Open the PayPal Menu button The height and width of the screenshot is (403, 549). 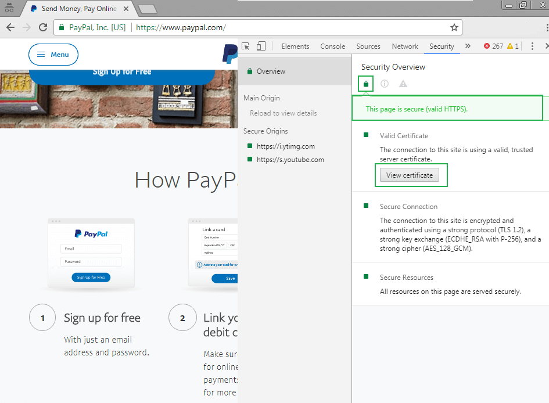pyautogui.click(x=53, y=55)
